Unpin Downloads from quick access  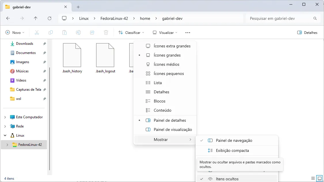click(44, 44)
